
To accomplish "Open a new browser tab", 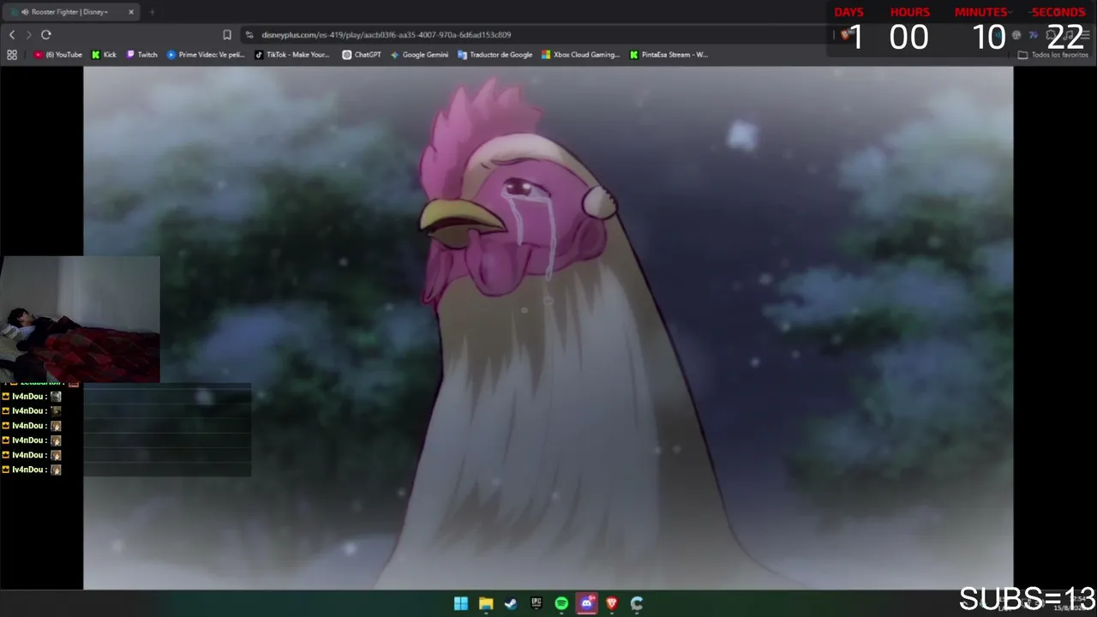I will click(152, 12).
